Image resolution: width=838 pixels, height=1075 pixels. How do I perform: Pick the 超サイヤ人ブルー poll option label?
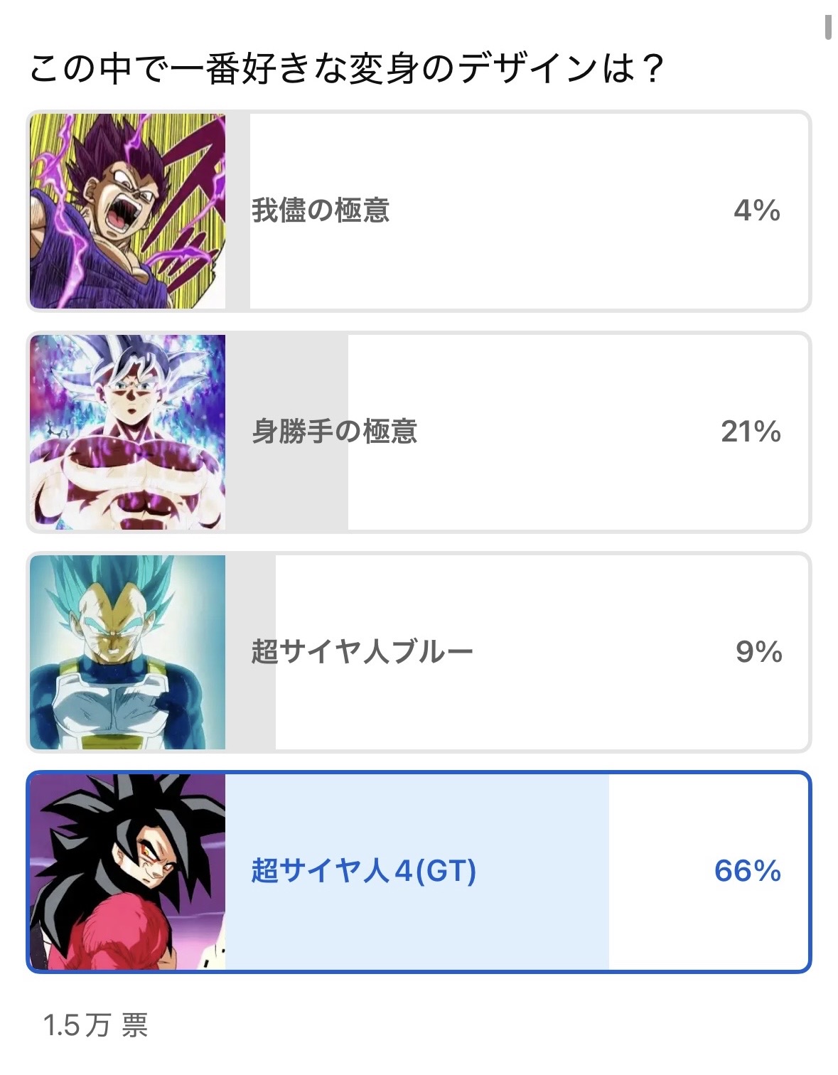[x=362, y=652]
